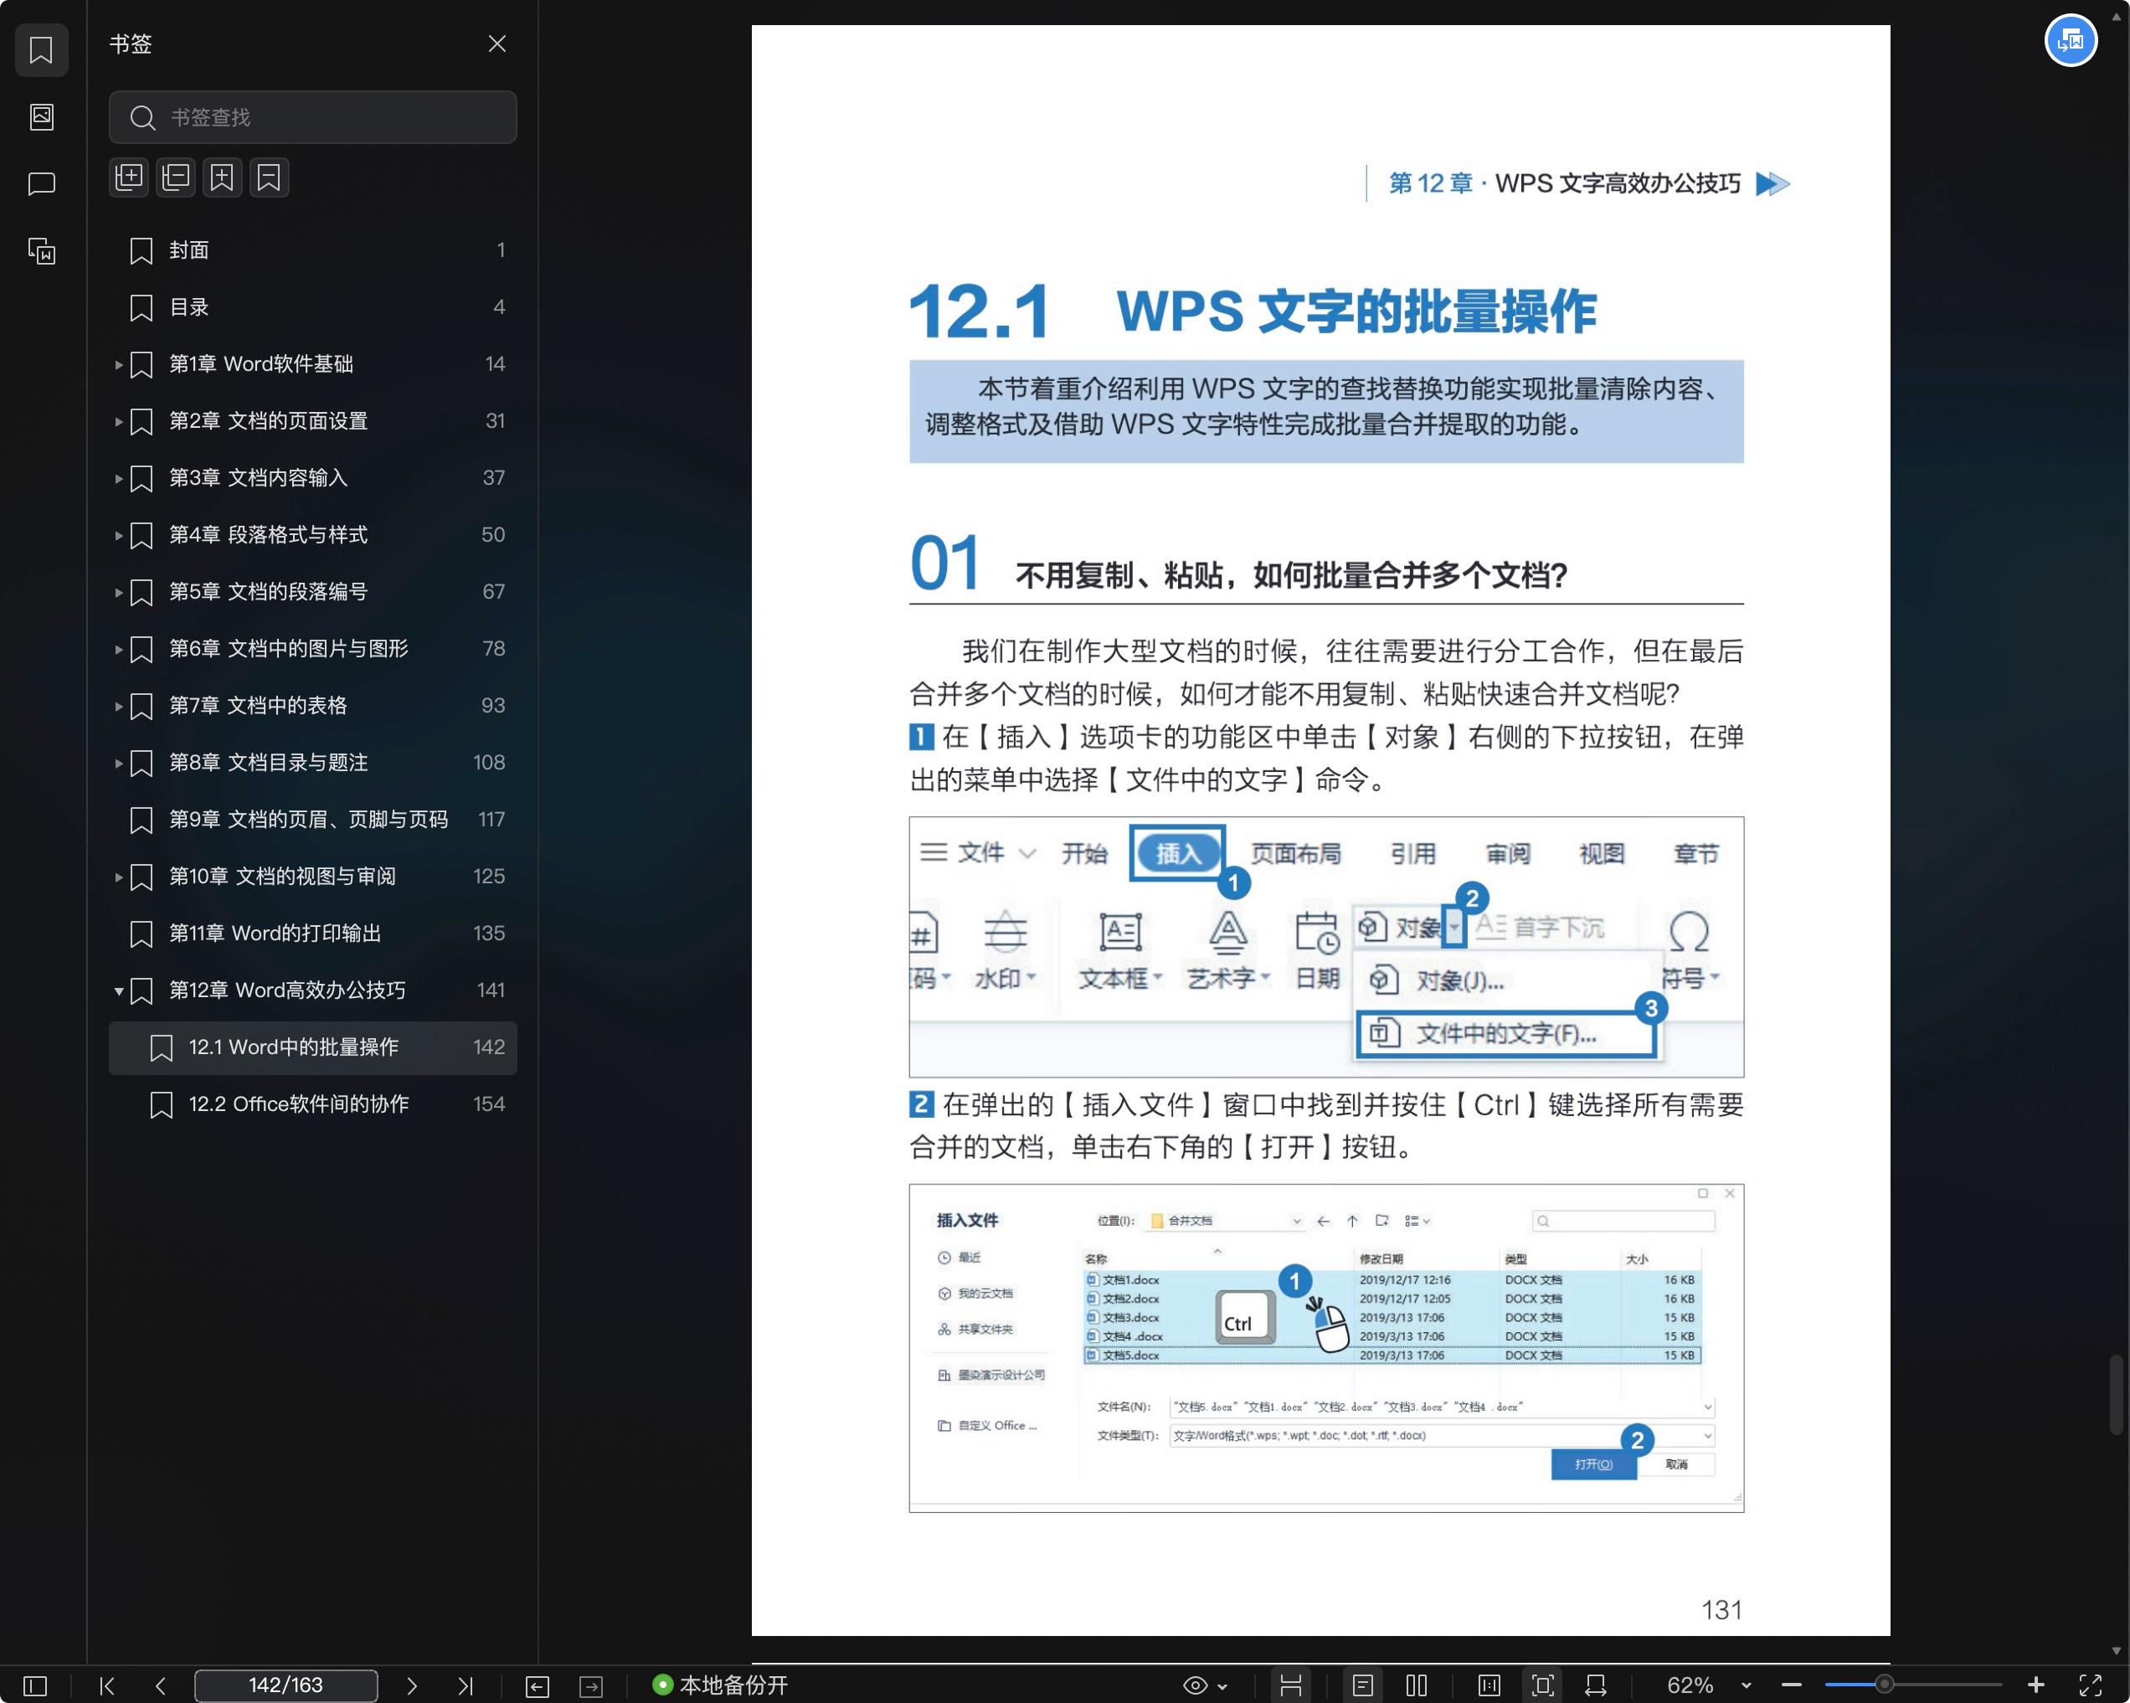Image resolution: width=2130 pixels, height=1703 pixels.
Task: Fit page to width
Action: (x=1596, y=1686)
